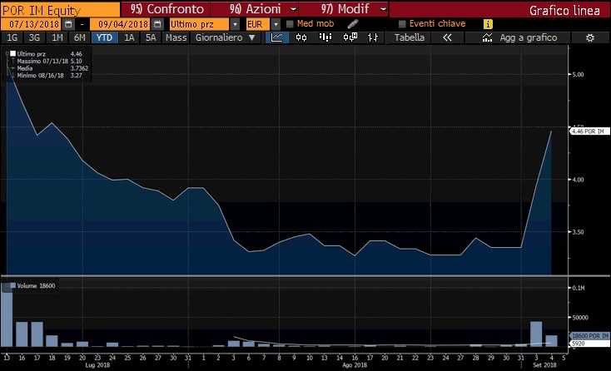Select the YTD time range
The width and height of the screenshot is (611, 371).
click(x=104, y=37)
